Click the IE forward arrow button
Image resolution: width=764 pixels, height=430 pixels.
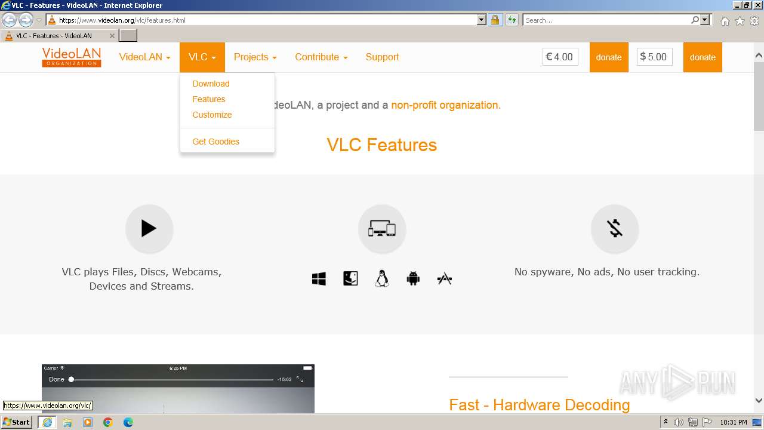(x=26, y=20)
